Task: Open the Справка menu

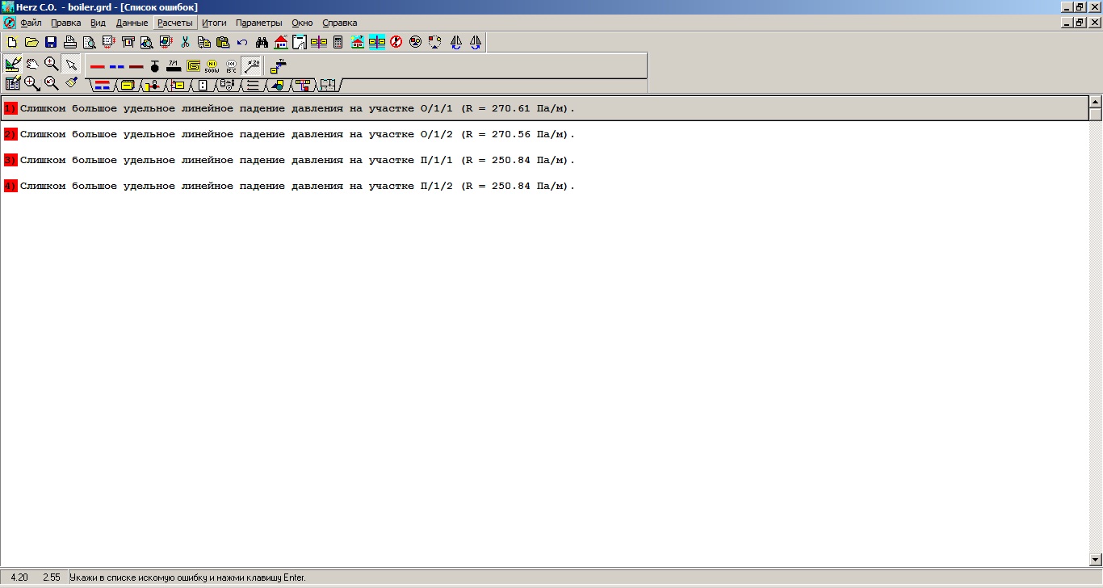Action: click(340, 23)
